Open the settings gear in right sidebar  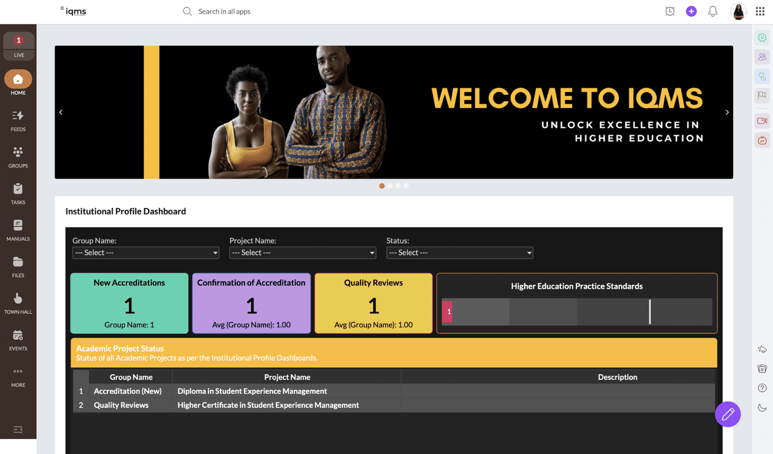(x=762, y=38)
